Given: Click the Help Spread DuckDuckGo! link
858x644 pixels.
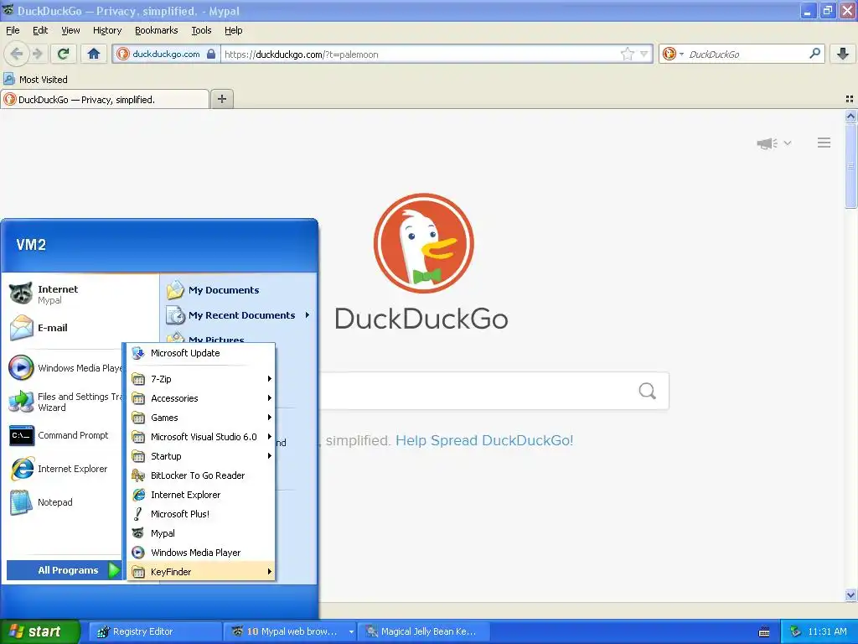Looking at the screenshot, I should coord(484,440).
